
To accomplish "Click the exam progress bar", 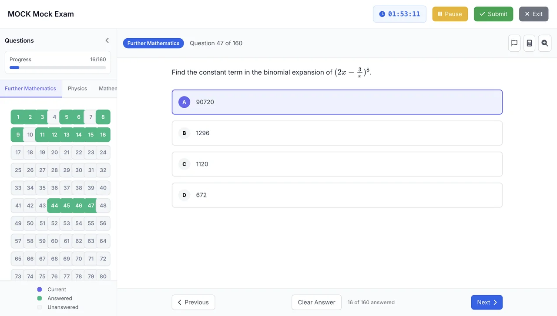I will (58, 67).
